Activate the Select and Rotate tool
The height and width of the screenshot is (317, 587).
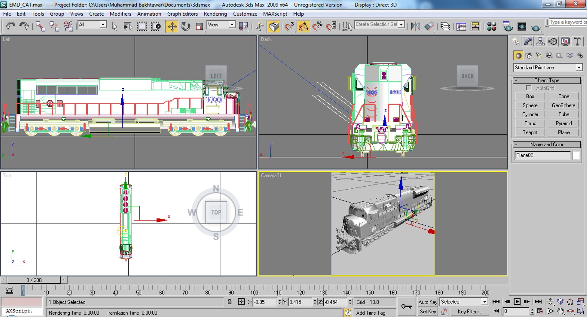pyautogui.click(x=186, y=26)
